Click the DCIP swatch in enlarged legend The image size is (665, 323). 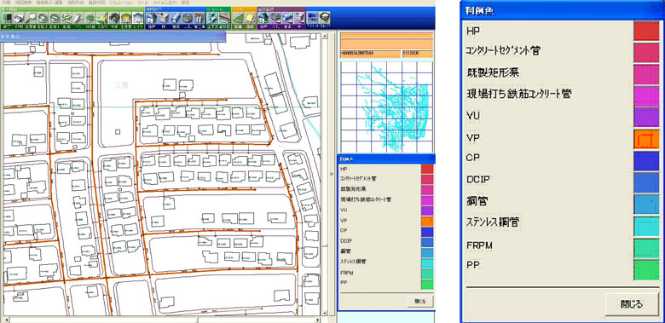coord(646,182)
